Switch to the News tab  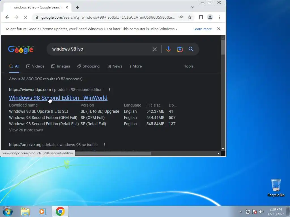point(114,66)
